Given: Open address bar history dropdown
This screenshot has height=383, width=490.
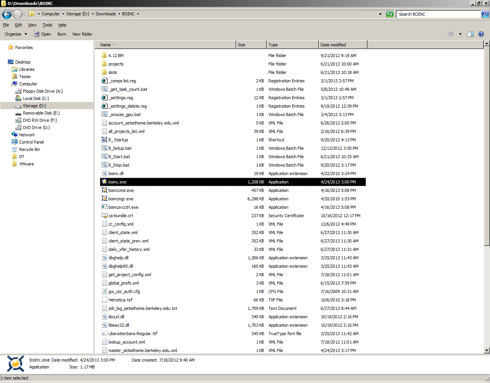Looking at the screenshot, I should pyautogui.click(x=380, y=14).
